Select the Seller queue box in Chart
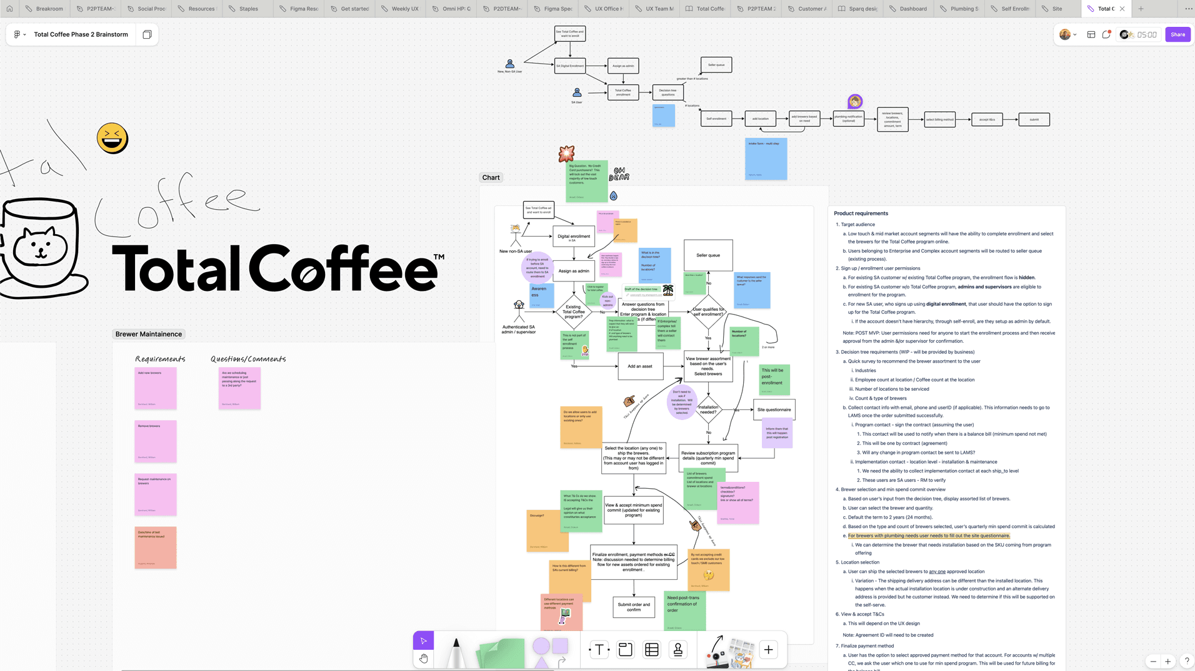Image resolution: width=1195 pixels, height=671 pixels. (x=708, y=255)
